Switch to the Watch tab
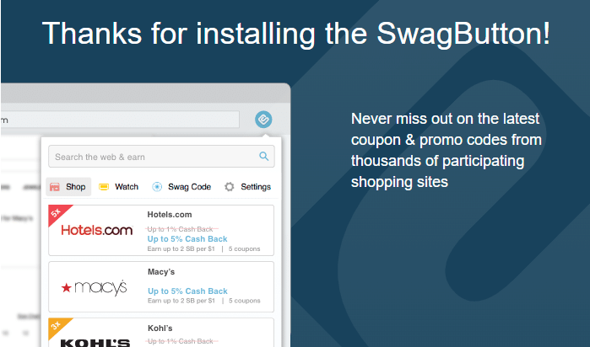 point(118,187)
